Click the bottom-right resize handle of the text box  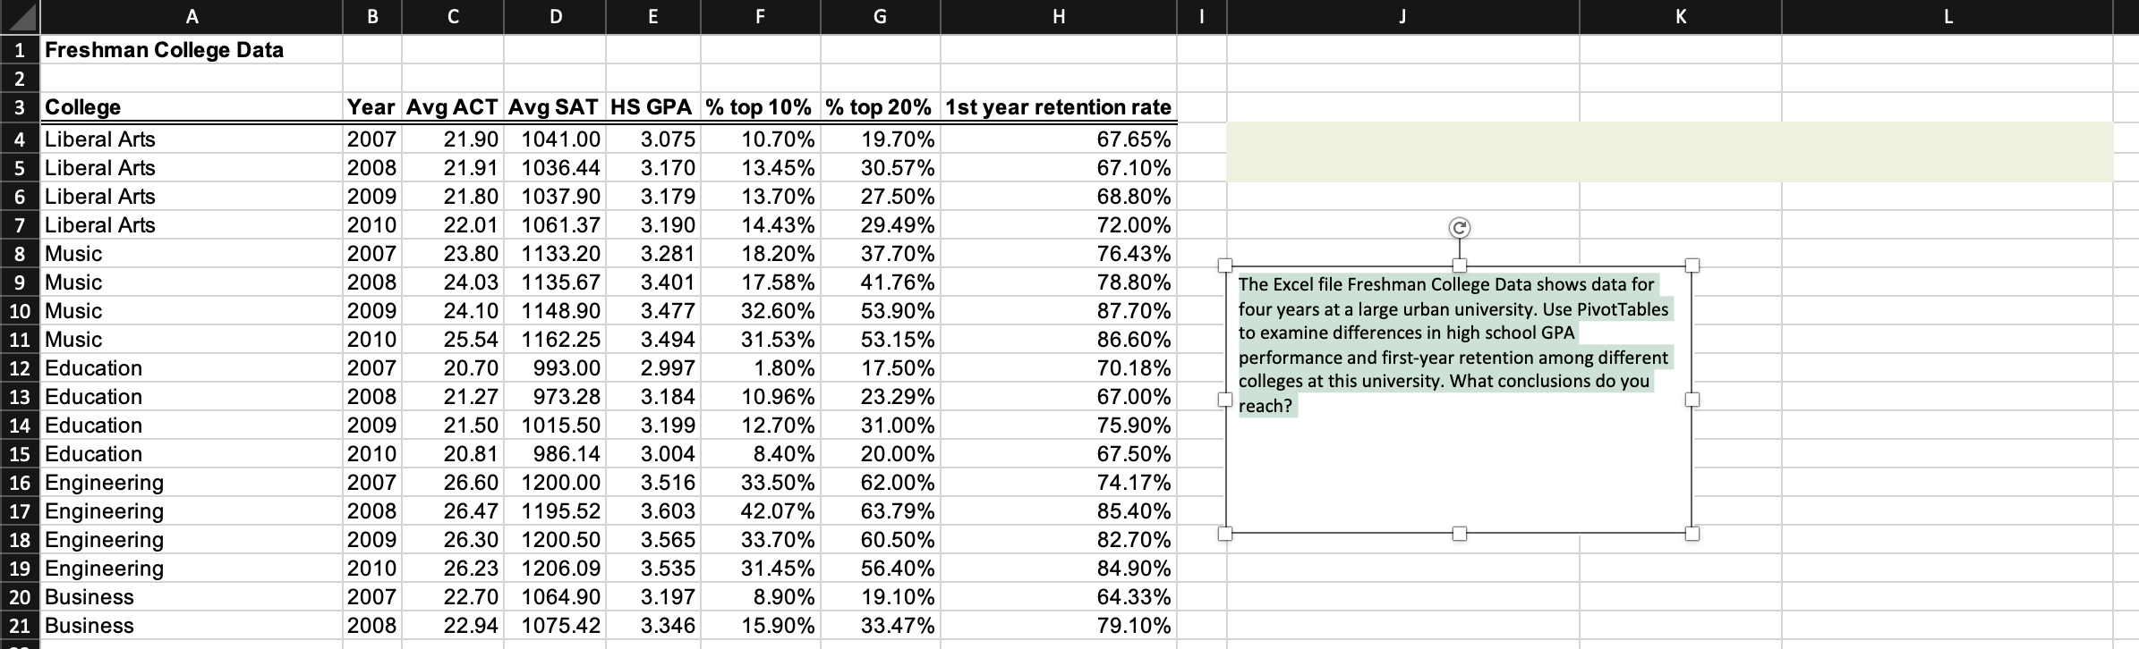(1692, 535)
